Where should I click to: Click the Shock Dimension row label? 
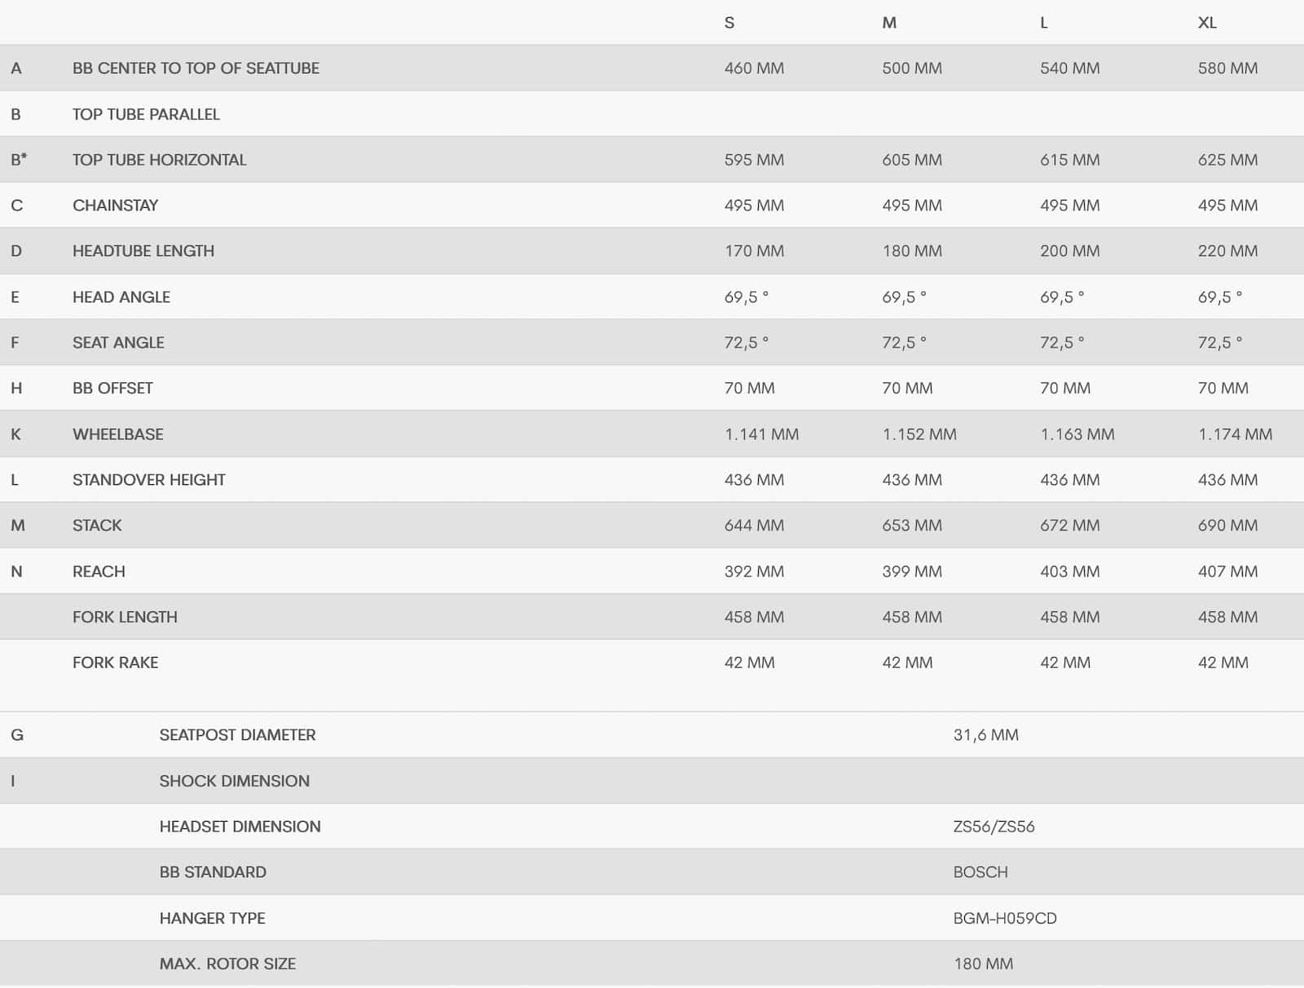(x=234, y=781)
